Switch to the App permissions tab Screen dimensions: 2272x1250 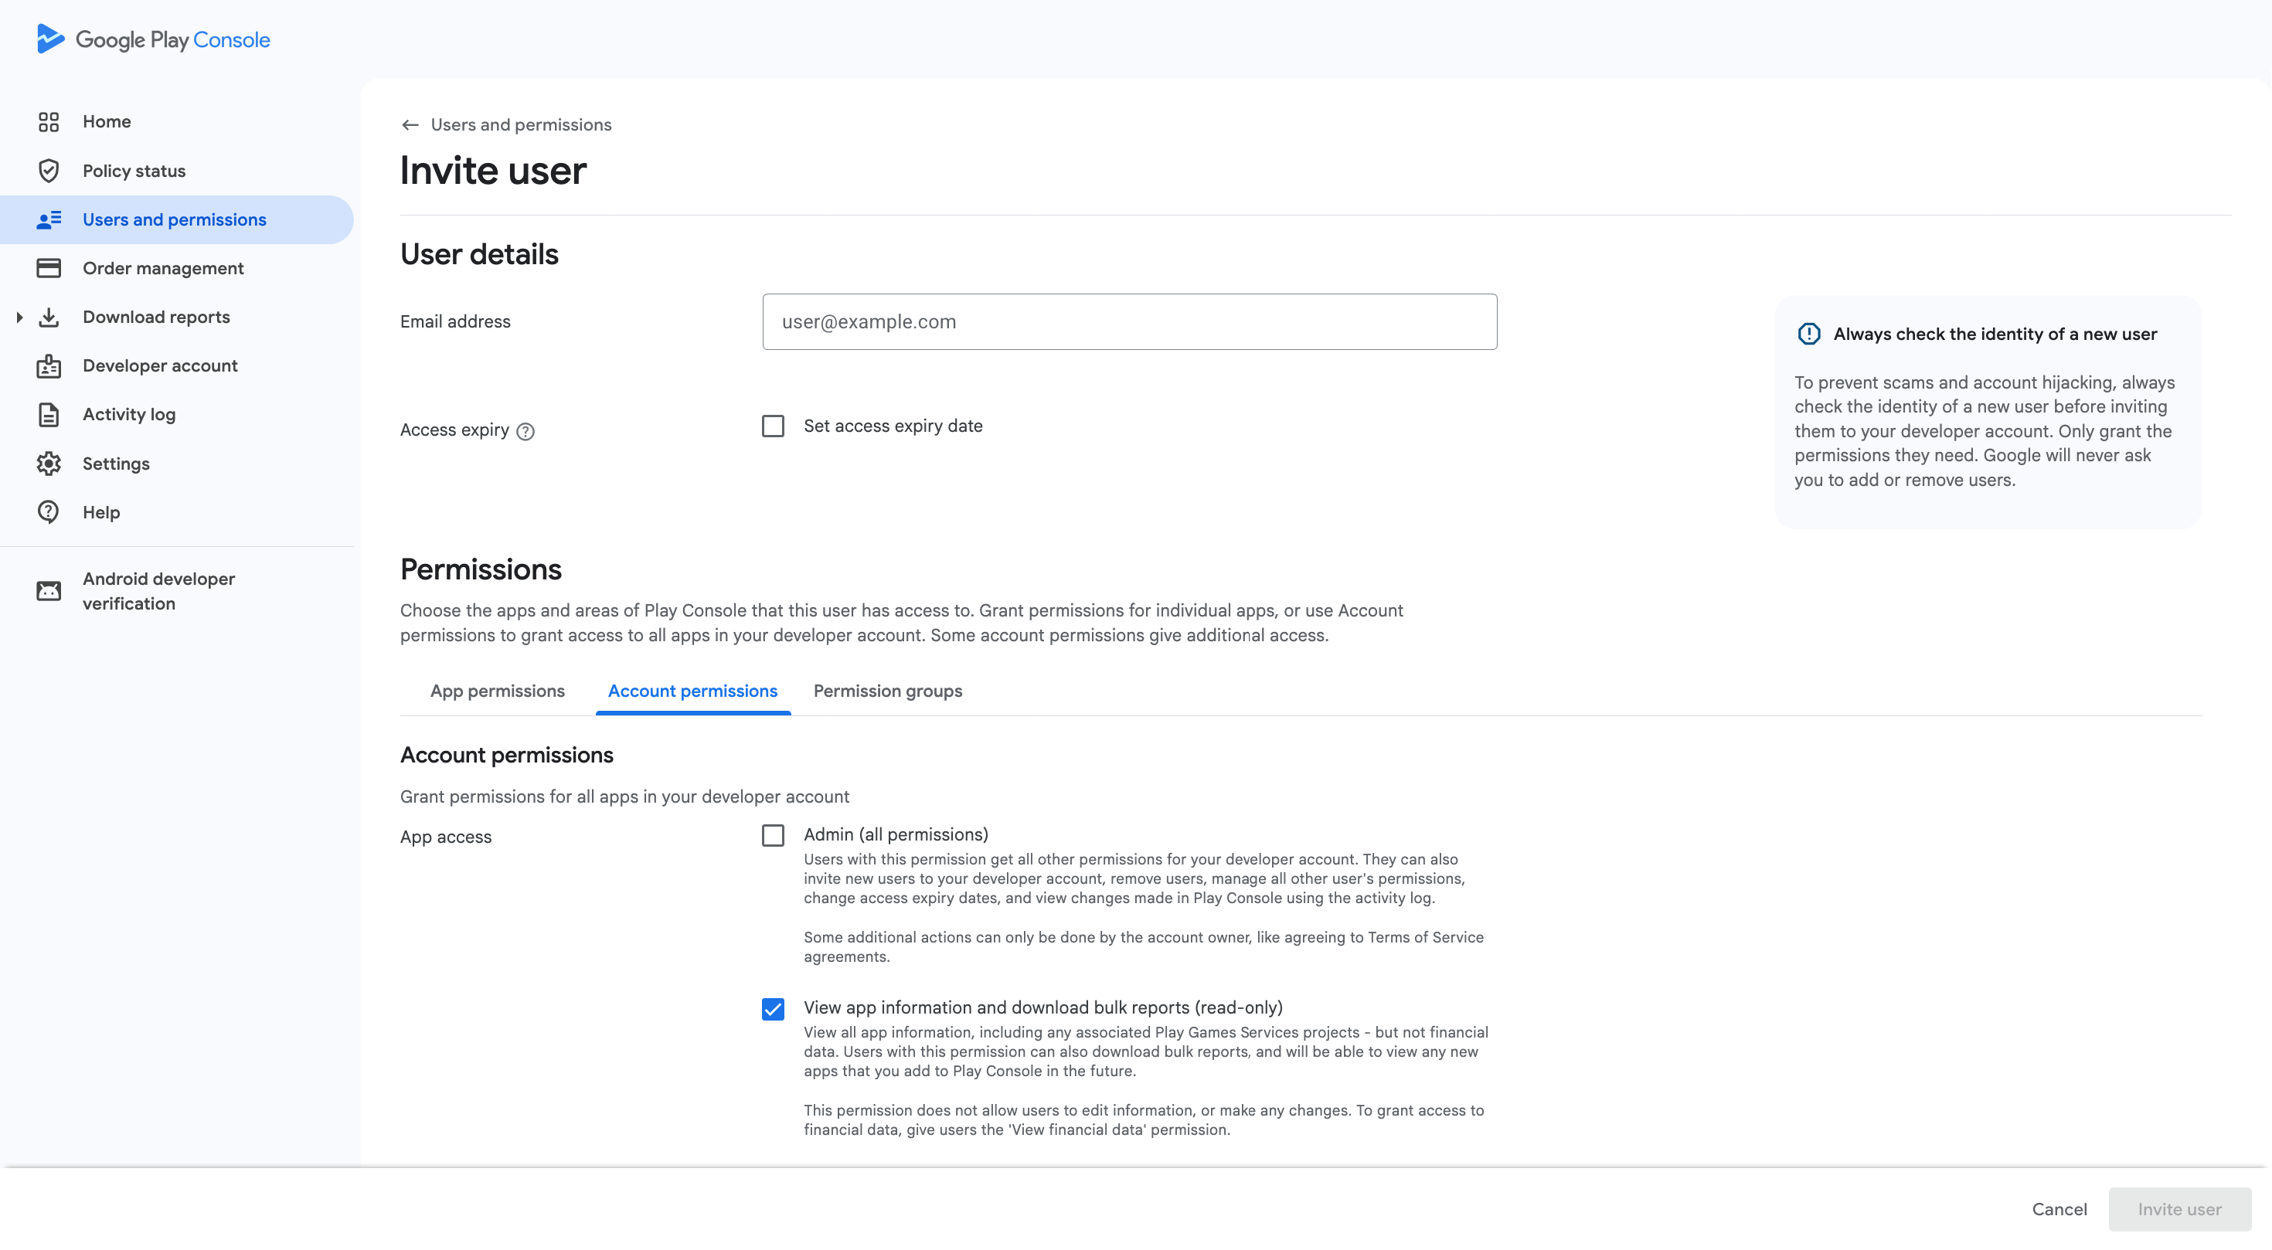click(x=498, y=691)
